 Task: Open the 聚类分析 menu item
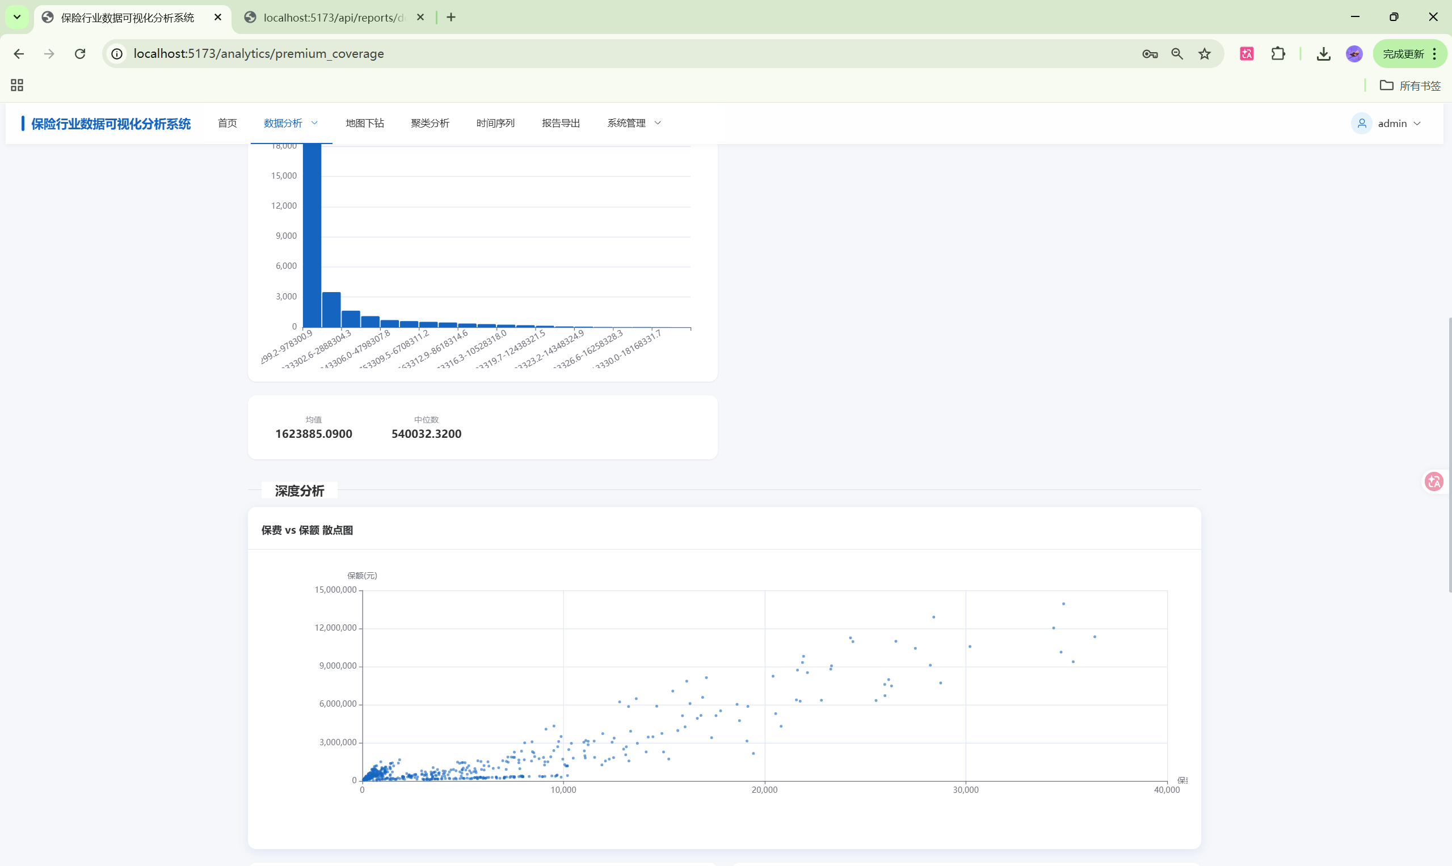point(430,123)
